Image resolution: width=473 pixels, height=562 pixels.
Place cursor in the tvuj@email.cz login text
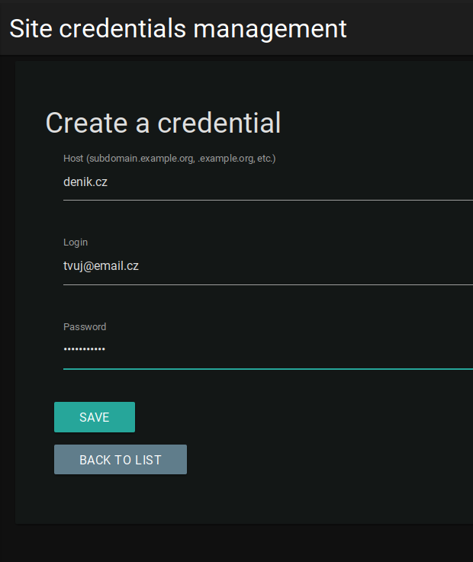tap(101, 266)
